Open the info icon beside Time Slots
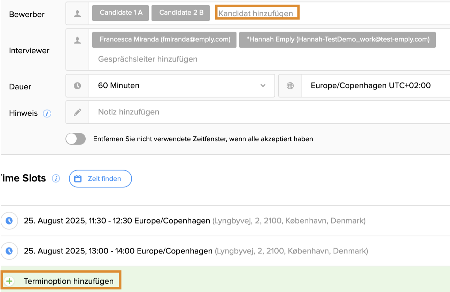450x292 pixels. coord(56,178)
